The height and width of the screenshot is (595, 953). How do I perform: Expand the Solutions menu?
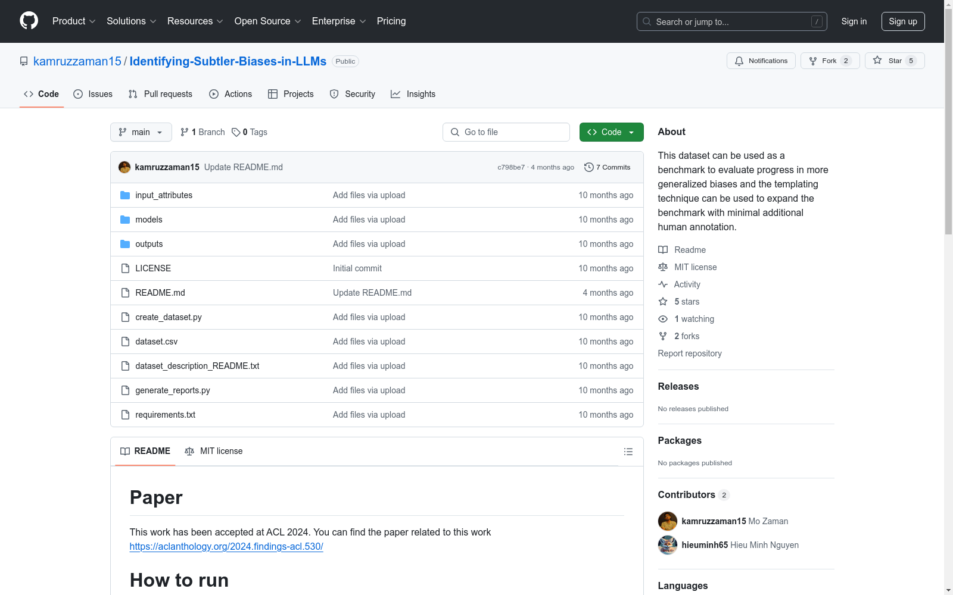click(x=132, y=21)
